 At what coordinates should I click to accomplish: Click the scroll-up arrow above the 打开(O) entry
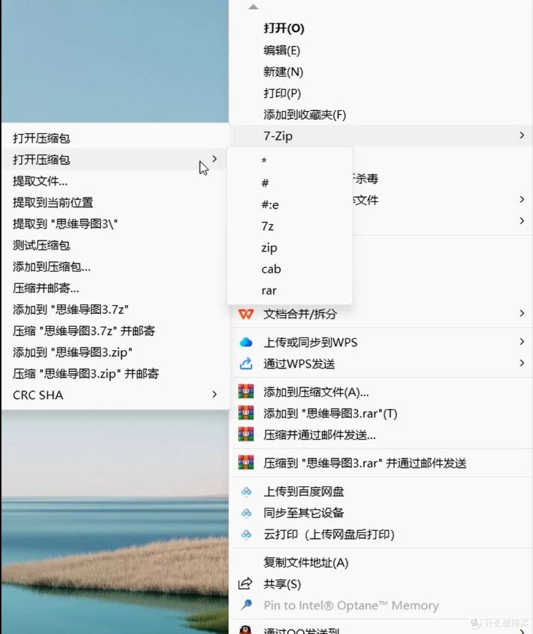pos(253,7)
